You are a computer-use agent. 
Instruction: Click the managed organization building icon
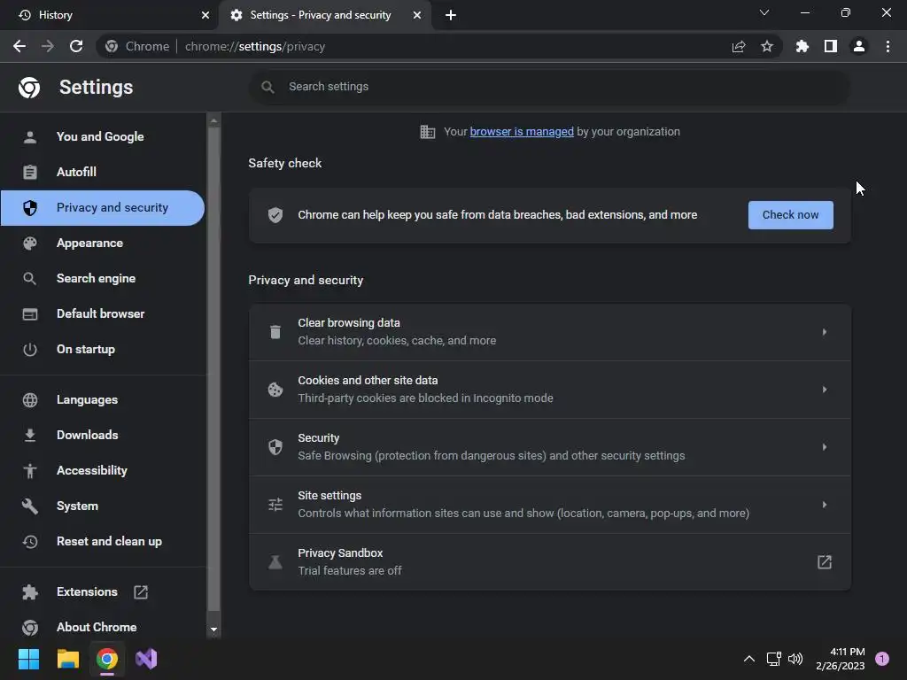click(x=428, y=132)
